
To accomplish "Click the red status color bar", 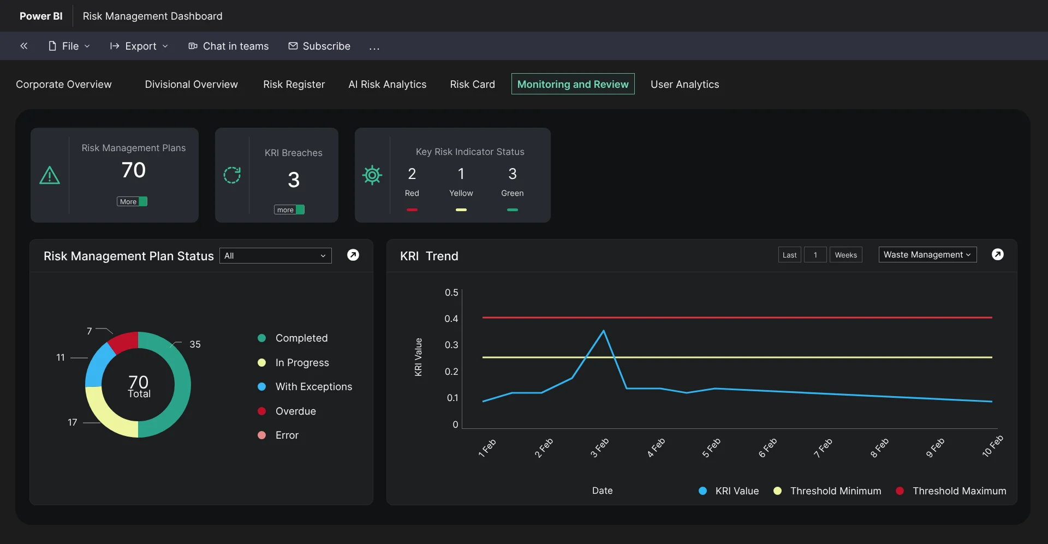I will coord(412,210).
